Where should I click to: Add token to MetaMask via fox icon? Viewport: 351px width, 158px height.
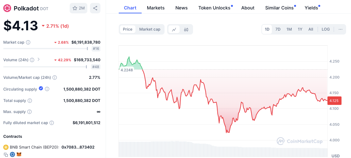(x=19, y=154)
